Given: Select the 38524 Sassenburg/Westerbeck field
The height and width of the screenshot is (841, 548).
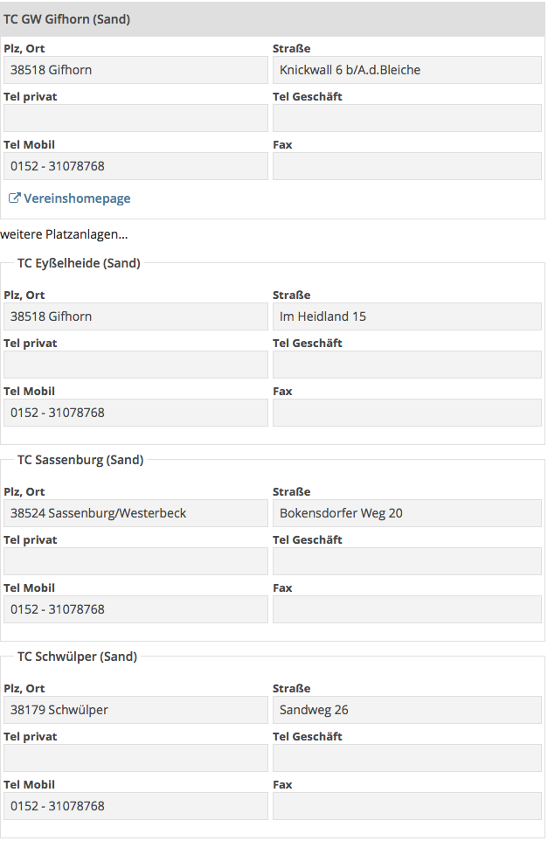Looking at the screenshot, I should (x=135, y=513).
